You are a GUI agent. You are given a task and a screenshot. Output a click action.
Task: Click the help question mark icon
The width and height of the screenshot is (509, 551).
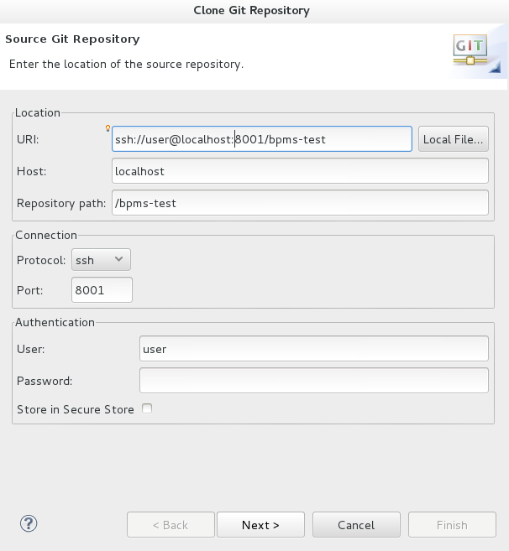tap(29, 524)
